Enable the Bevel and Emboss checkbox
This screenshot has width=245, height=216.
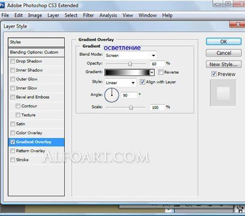point(13,97)
